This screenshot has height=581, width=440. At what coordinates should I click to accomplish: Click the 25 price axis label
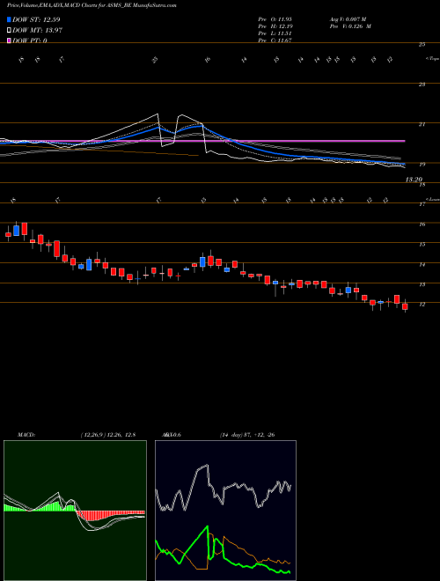422,45
